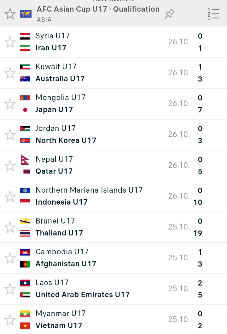Toggle favorite star for Syria vs Iran match
Viewport: 227px width, 334px height.
(x=10, y=42)
